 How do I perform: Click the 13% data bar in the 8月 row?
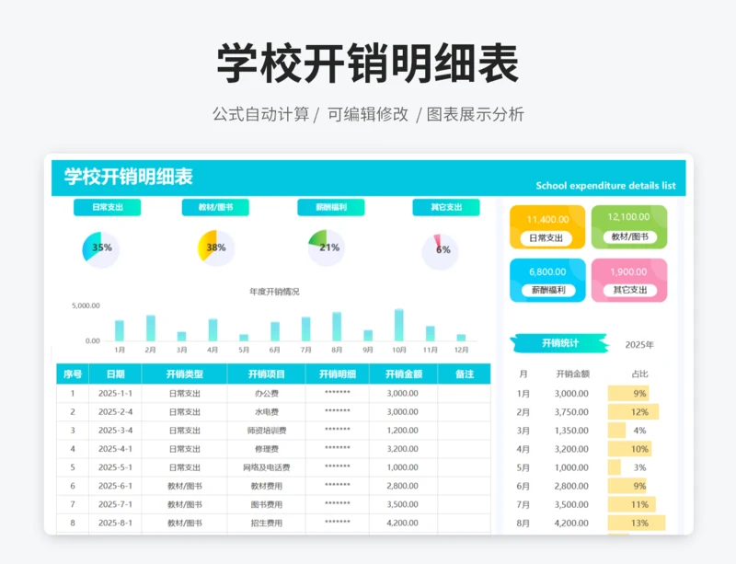tap(637, 523)
